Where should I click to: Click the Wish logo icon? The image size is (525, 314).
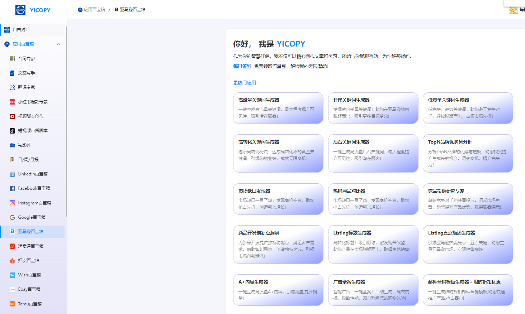pyautogui.click(x=12, y=275)
